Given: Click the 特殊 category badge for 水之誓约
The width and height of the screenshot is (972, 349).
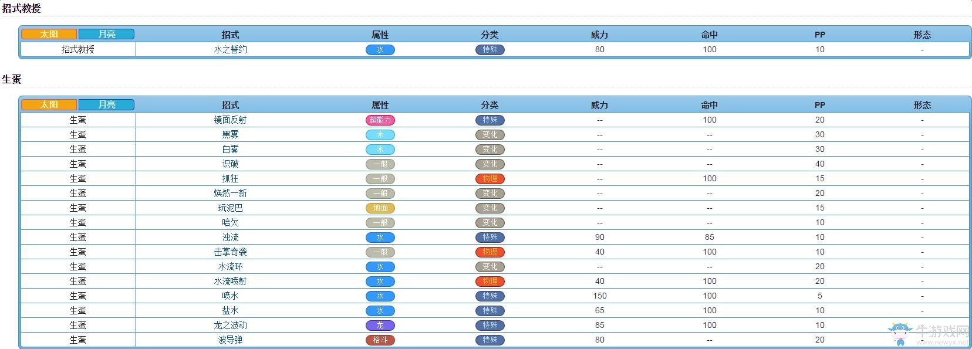Looking at the screenshot, I should coord(490,50).
